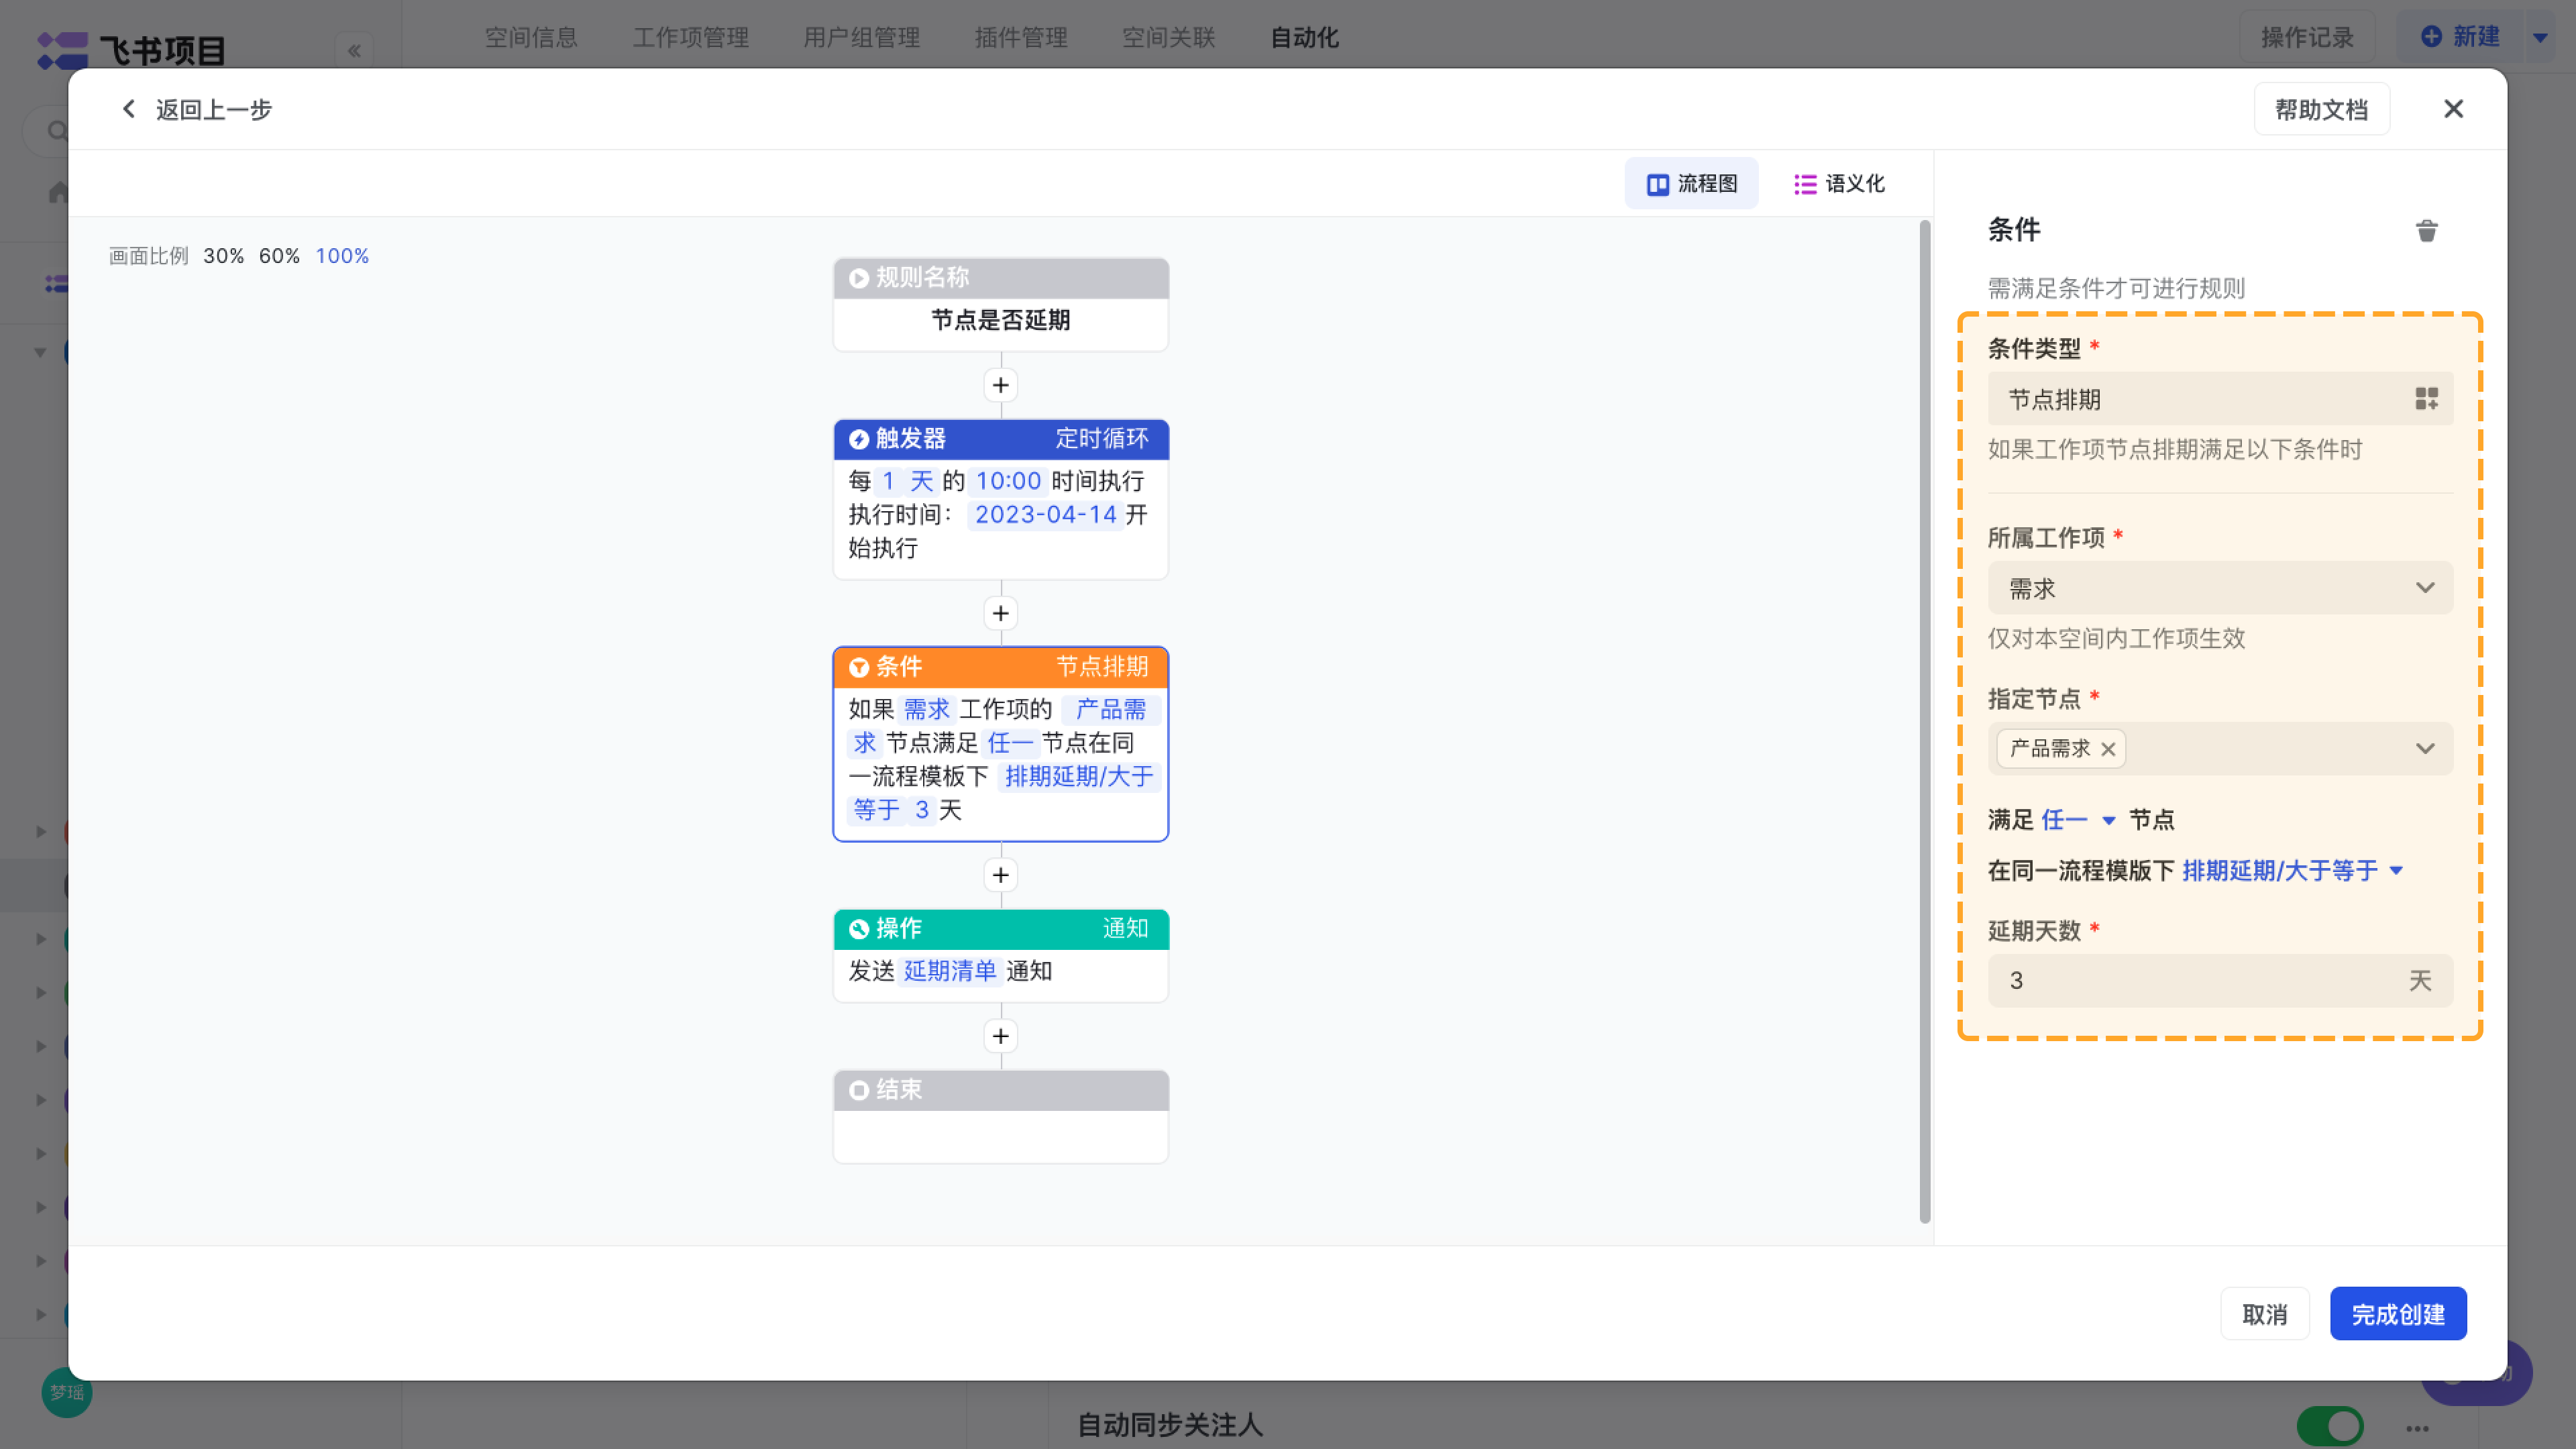Open the 空间信息 tab
2576x1449 pixels.
tap(531, 38)
